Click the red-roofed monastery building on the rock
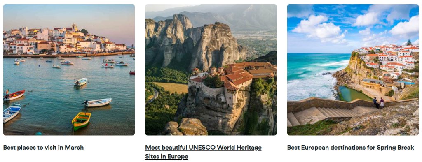422x162 pixels. 232,78
